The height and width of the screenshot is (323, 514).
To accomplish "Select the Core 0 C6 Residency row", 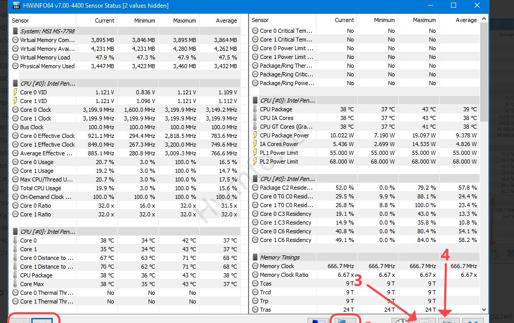I will (365, 231).
